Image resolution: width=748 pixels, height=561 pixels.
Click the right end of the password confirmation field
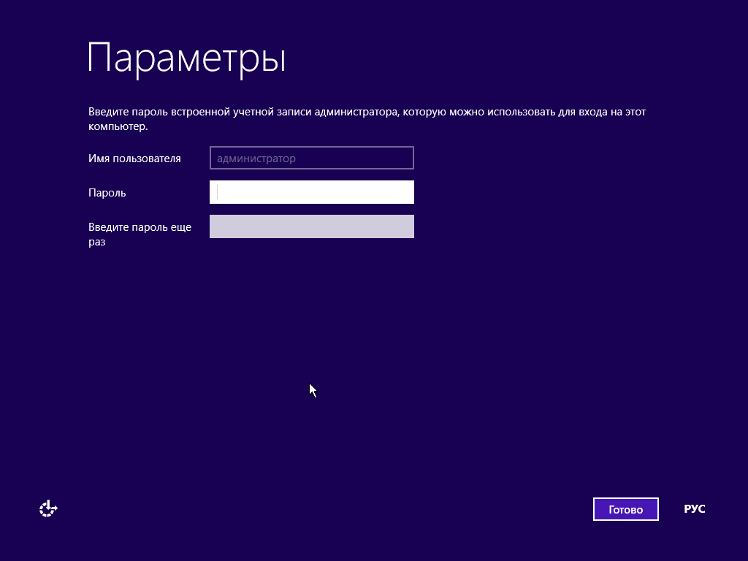tap(405, 226)
